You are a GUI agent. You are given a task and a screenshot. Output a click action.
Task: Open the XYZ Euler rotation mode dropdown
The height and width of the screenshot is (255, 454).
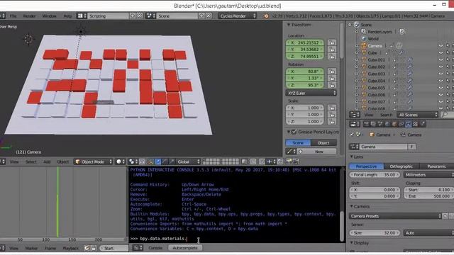coord(311,93)
